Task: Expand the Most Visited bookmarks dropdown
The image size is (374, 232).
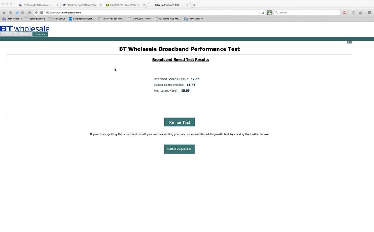Action: pos(12,19)
